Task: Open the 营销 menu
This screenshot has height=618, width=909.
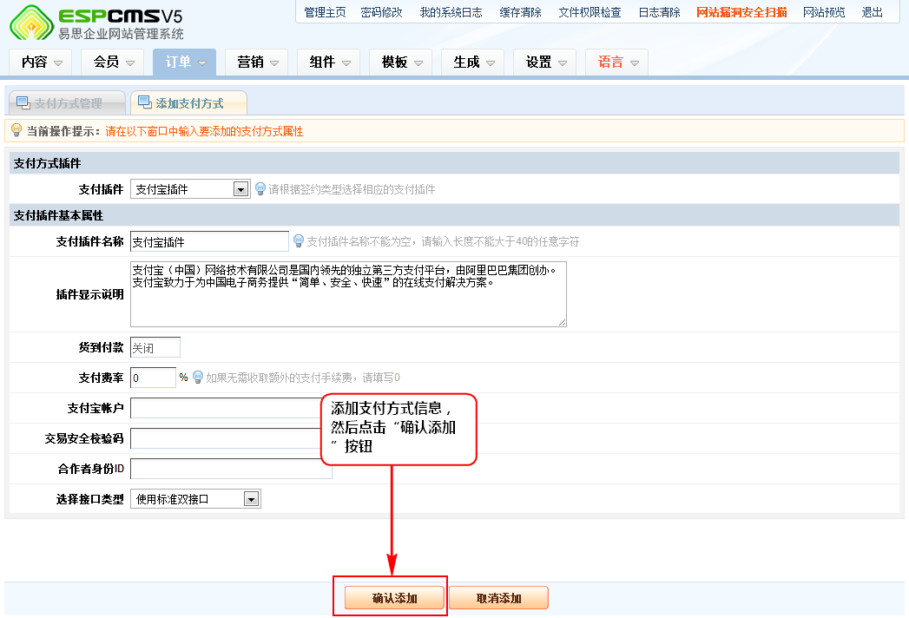Action: pos(257,62)
